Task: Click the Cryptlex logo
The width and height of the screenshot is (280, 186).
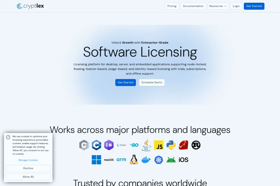Action: pyautogui.click(x=30, y=6)
